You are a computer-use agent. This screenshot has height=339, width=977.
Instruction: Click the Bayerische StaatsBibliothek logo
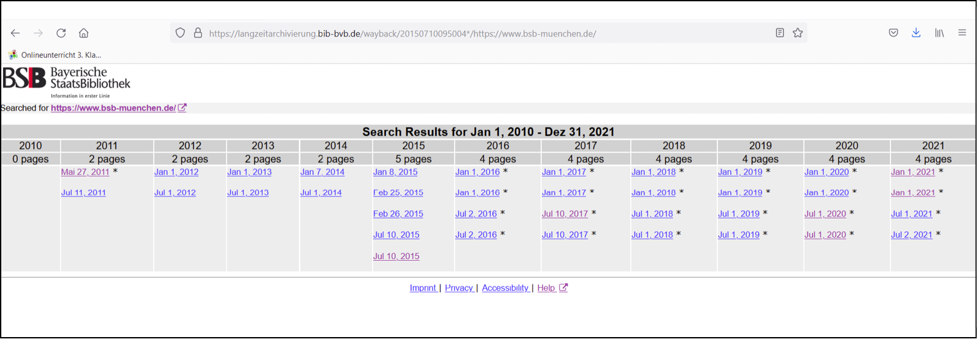[x=67, y=82]
